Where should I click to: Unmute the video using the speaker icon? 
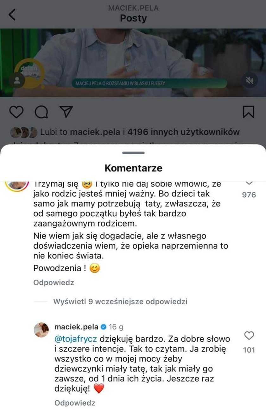(250, 81)
